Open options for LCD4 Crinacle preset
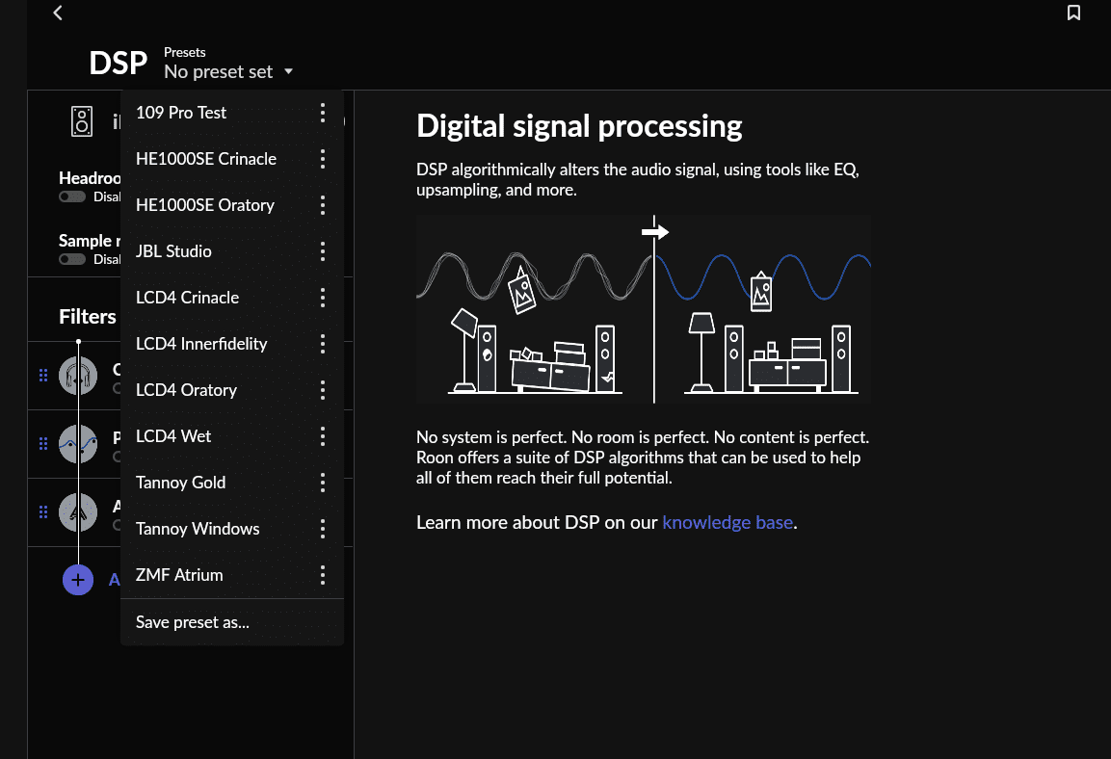Viewport: 1111px width, 759px height. point(323,298)
